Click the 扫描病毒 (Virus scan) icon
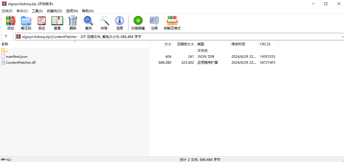 (138, 21)
